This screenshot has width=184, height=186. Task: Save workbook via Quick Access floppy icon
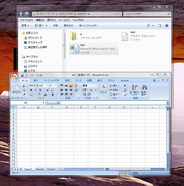[x=22, y=75]
